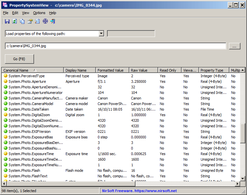Select the yellow System.Photo.Aperture row icon
Screen dimensions: 247x195
click(x=6, y=81)
